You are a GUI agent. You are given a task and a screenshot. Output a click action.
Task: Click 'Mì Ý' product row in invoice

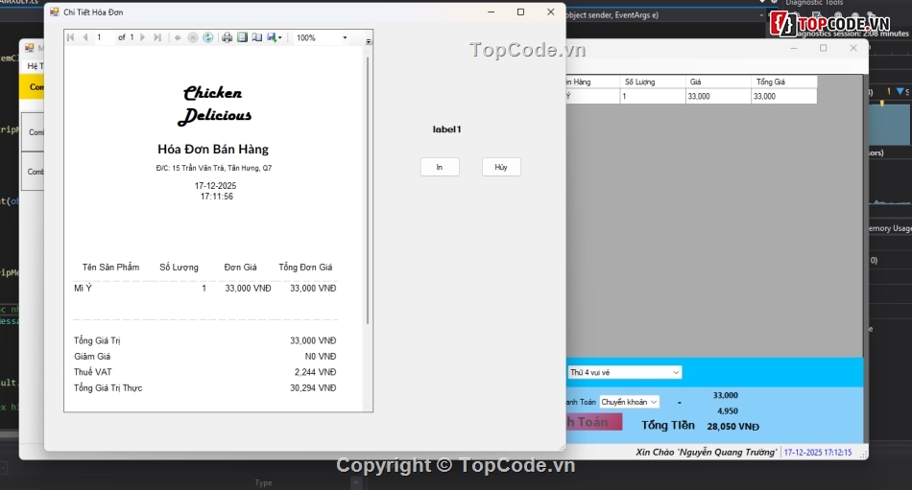coord(205,288)
